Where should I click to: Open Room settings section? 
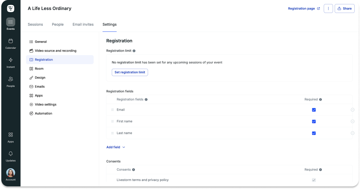tap(60, 69)
